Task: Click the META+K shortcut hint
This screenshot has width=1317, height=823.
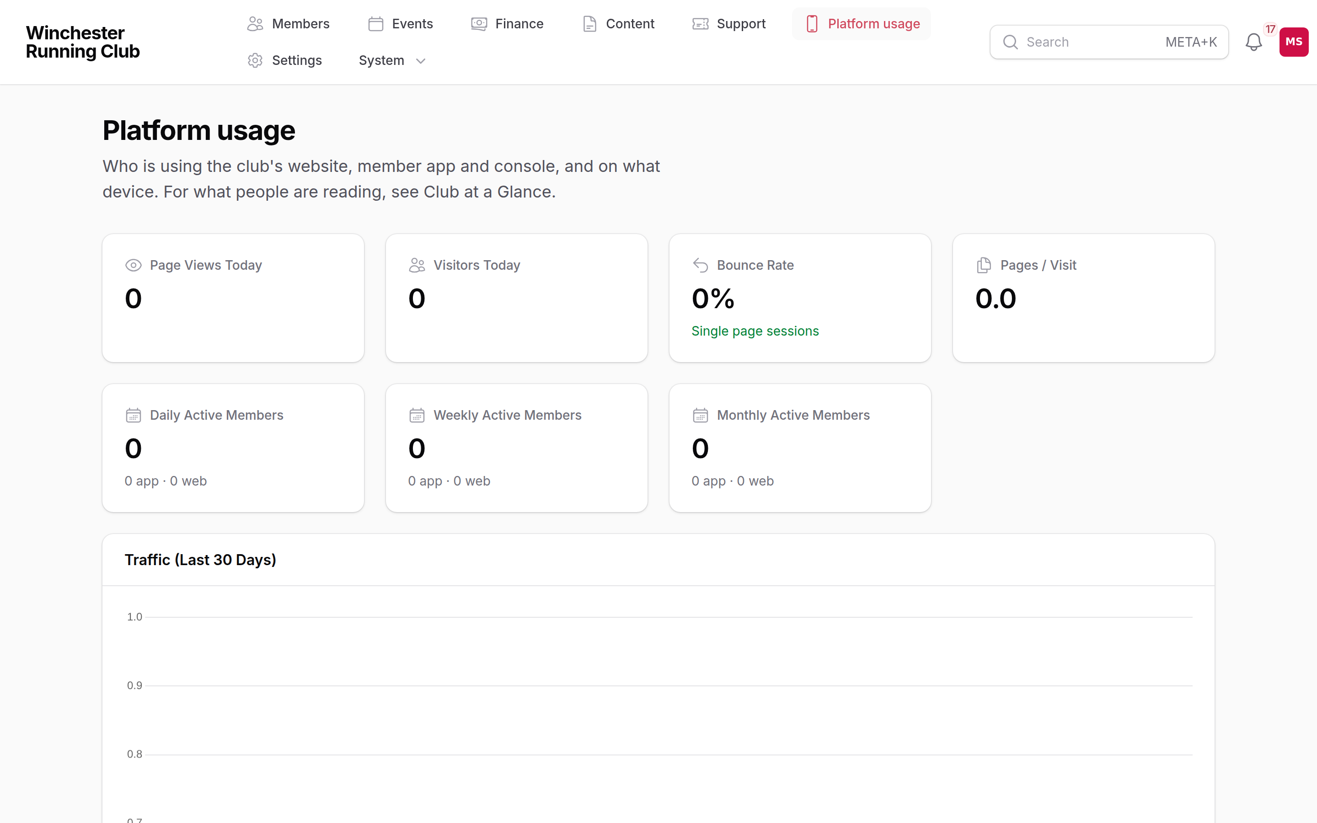Action: (1191, 42)
